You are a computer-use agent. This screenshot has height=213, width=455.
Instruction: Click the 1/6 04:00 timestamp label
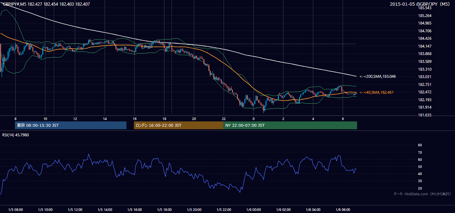(x=313, y=210)
